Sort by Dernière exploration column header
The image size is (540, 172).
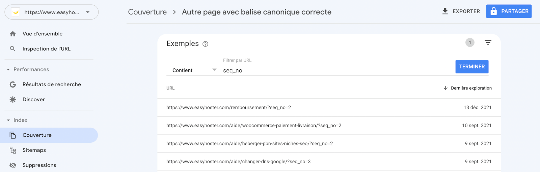click(471, 88)
